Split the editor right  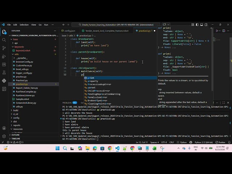224,31
